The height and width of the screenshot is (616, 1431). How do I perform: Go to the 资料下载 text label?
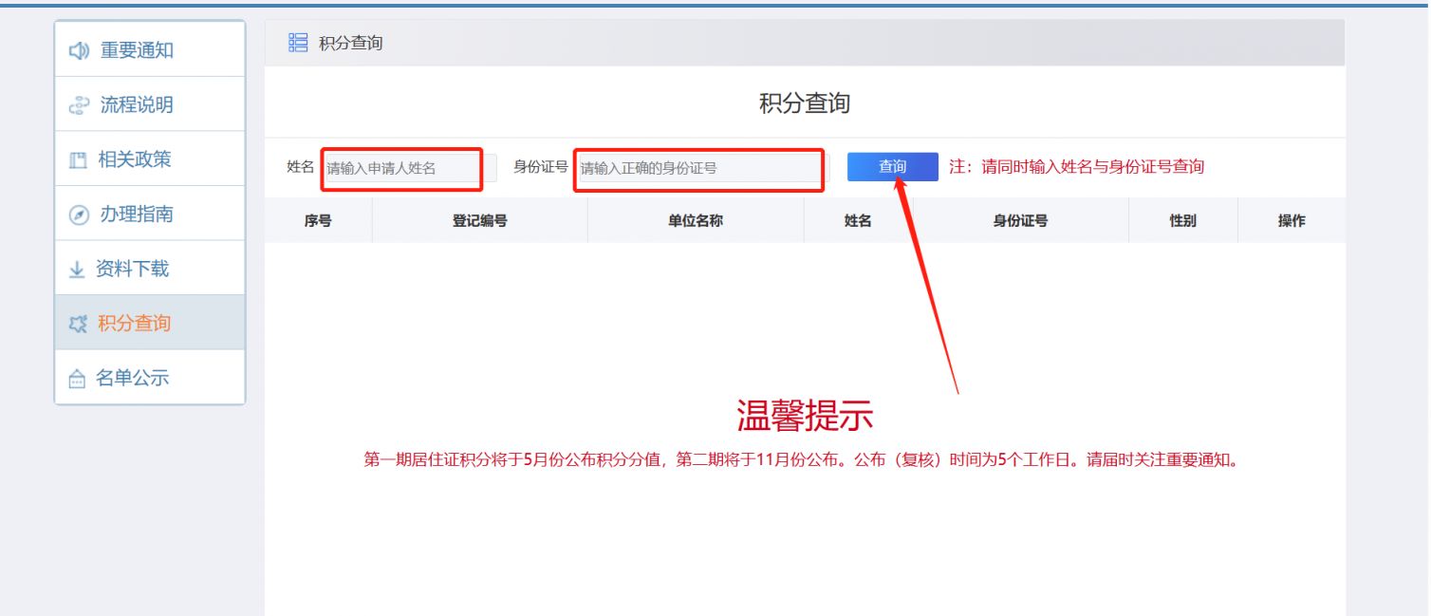tap(132, 270)
